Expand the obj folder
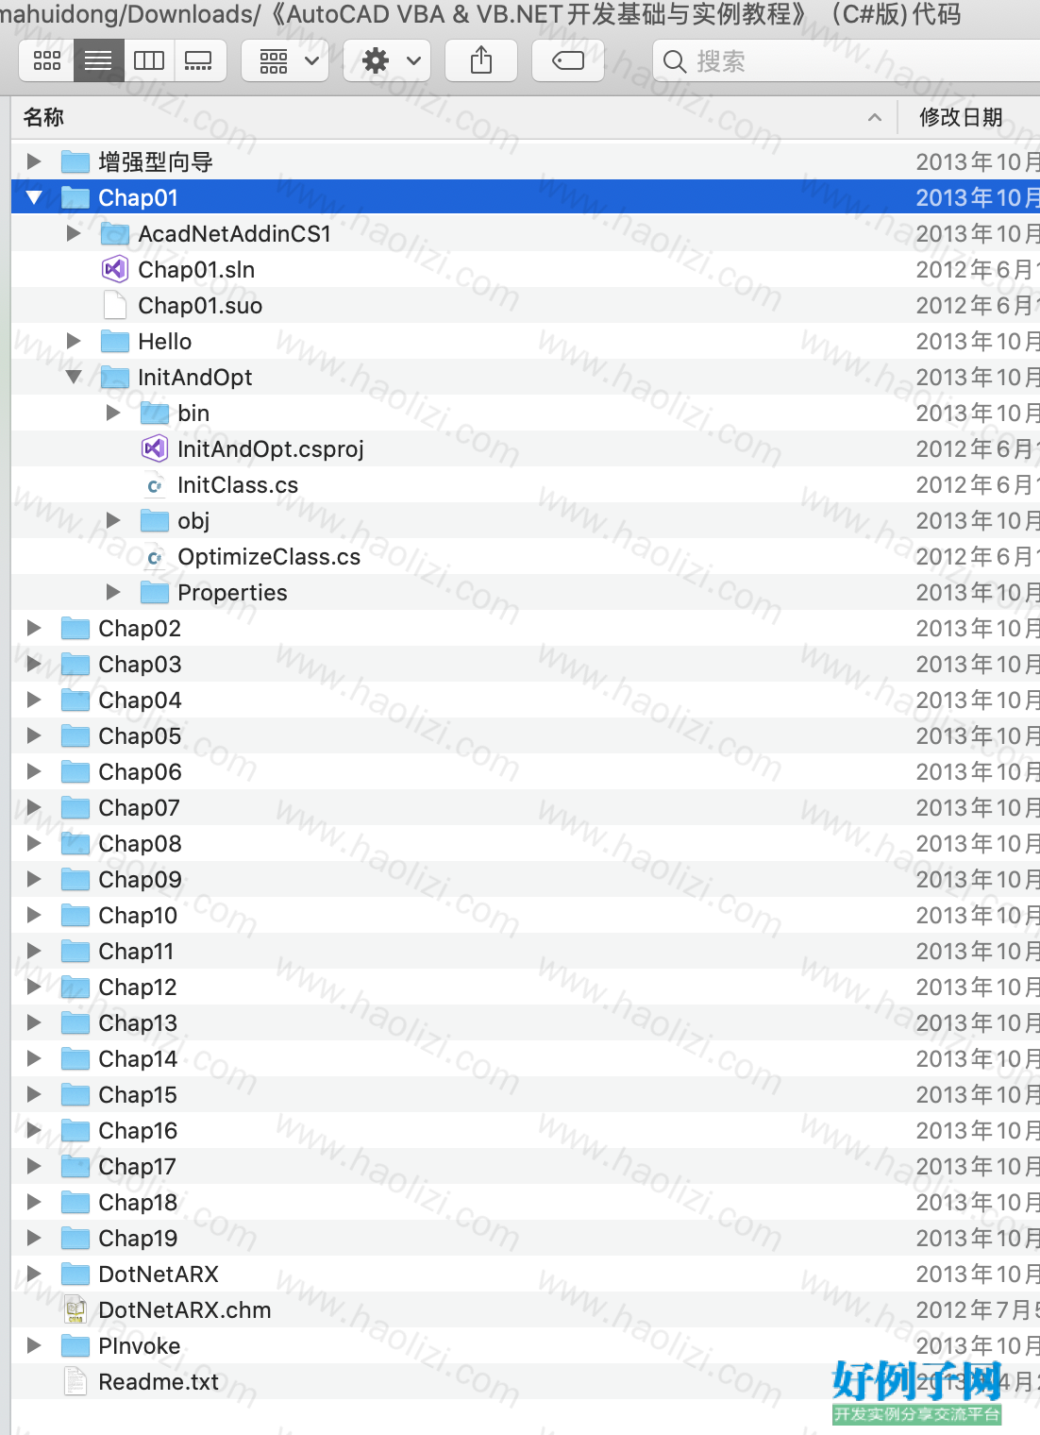Image resolution: width=1040 pixels, height=1435 pixels. [113, 520]
